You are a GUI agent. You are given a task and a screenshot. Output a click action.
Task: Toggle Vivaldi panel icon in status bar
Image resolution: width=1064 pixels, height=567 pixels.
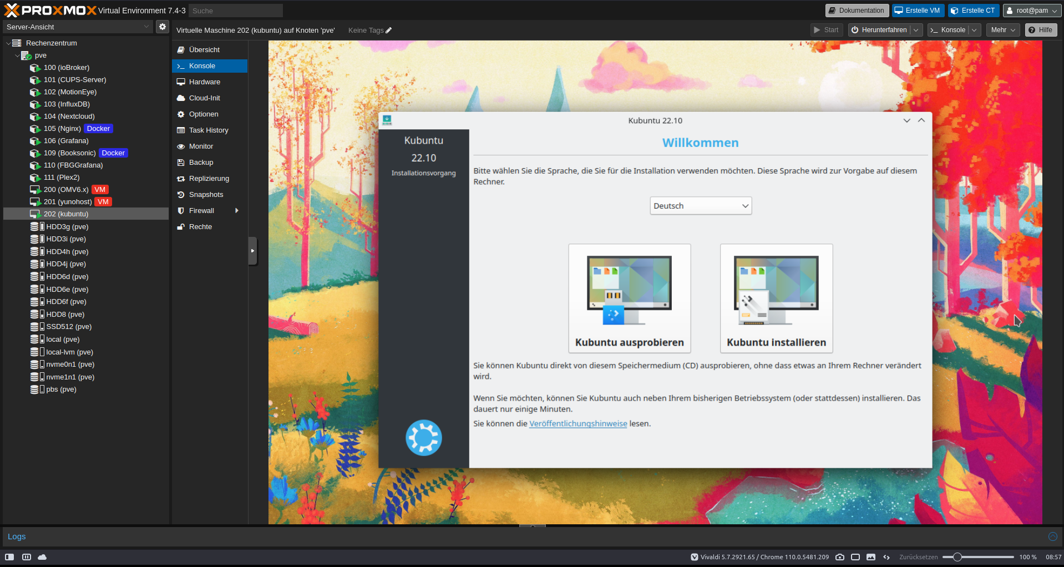point(9,557)
